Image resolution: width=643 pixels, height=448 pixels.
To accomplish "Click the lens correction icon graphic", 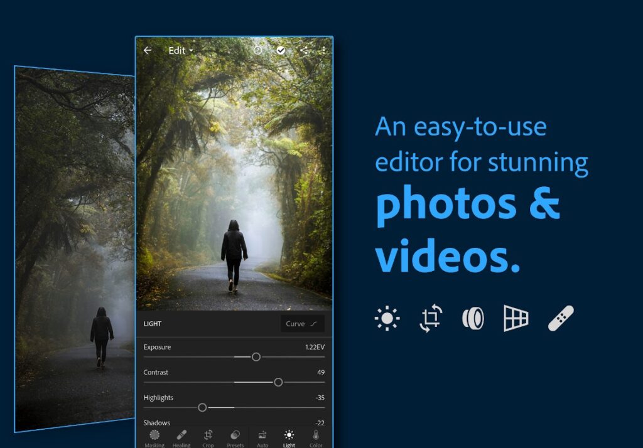I will click(473, 318).
